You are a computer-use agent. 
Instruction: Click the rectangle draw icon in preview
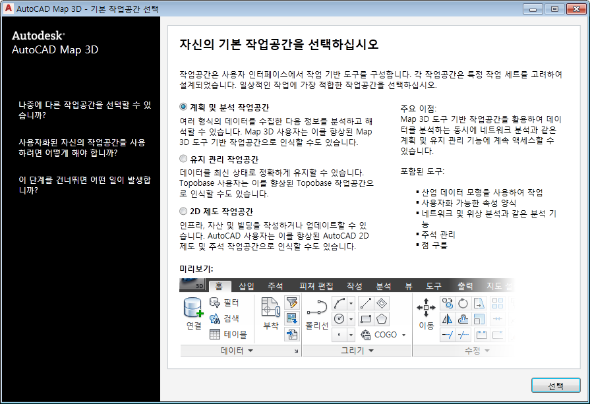(x=366, y=319)
